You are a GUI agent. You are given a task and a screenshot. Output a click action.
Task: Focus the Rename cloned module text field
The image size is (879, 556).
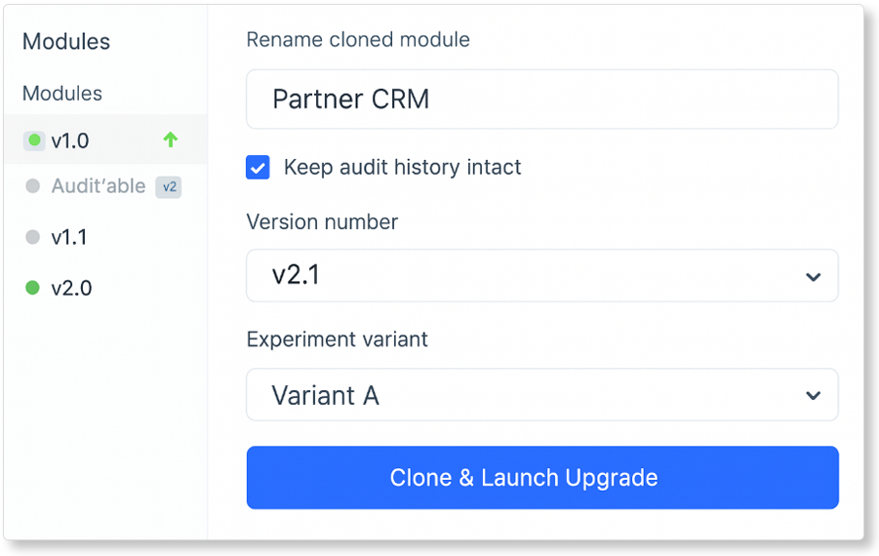[541, 99]
